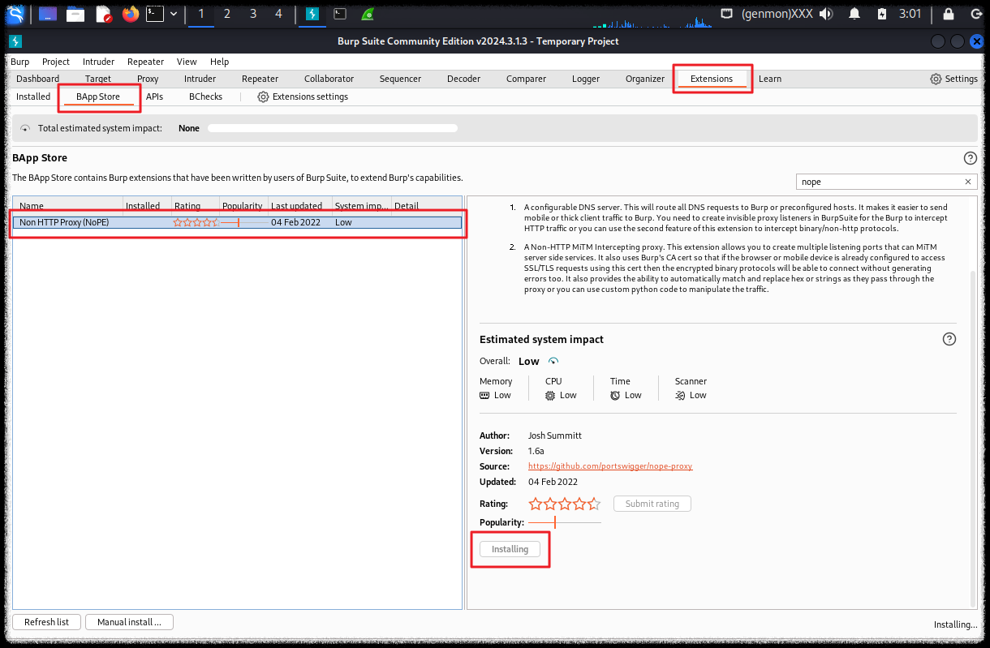
Task: Click the Submit rating button
Action: tap(652, 504)
